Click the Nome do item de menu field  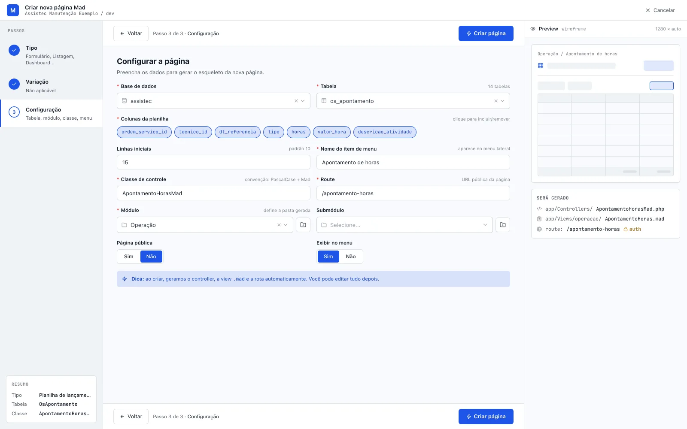pos(413,163)
